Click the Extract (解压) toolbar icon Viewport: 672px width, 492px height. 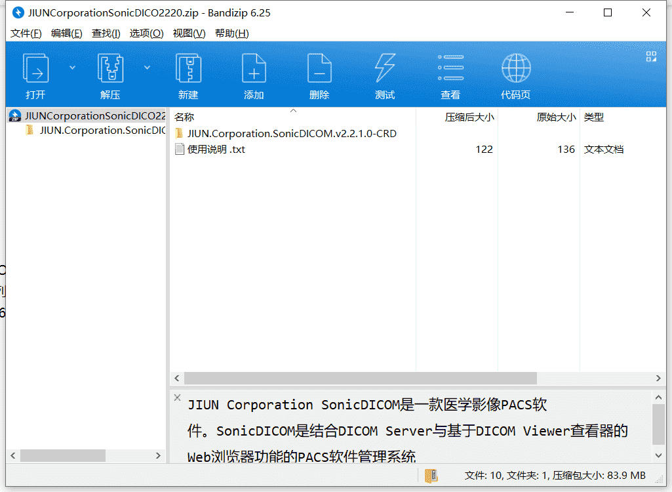coord(110,68)
